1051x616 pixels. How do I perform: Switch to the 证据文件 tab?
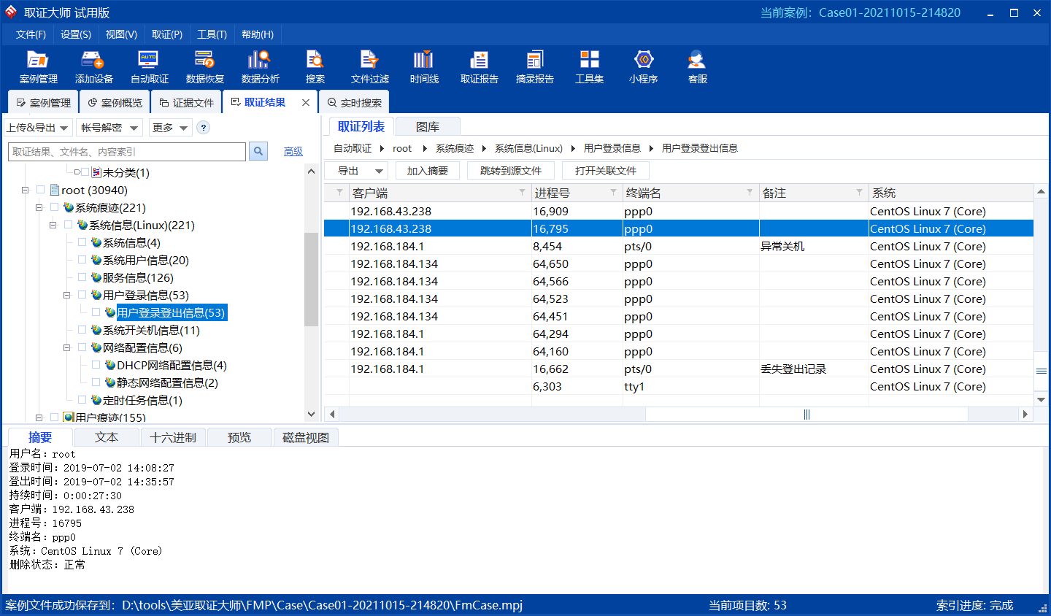point(186,103)
